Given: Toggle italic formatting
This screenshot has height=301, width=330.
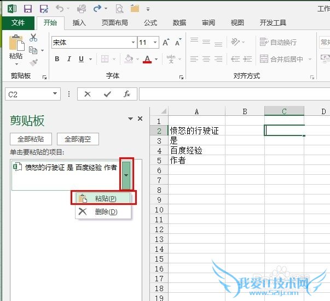Looking at the screenshot, I should [x=69, y=59].
